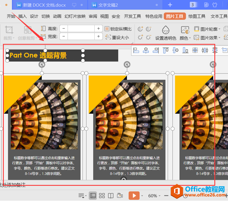Image resolution: width=228 pixels, height=201 pixels.
Task: Switch to the 设计 tab
Action: 34,16
